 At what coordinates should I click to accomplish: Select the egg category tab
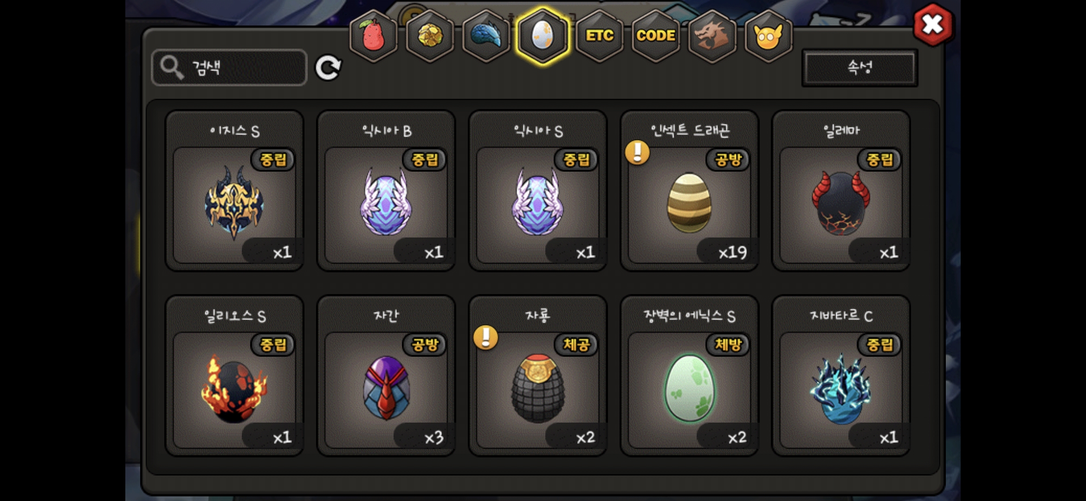(543, 36)
